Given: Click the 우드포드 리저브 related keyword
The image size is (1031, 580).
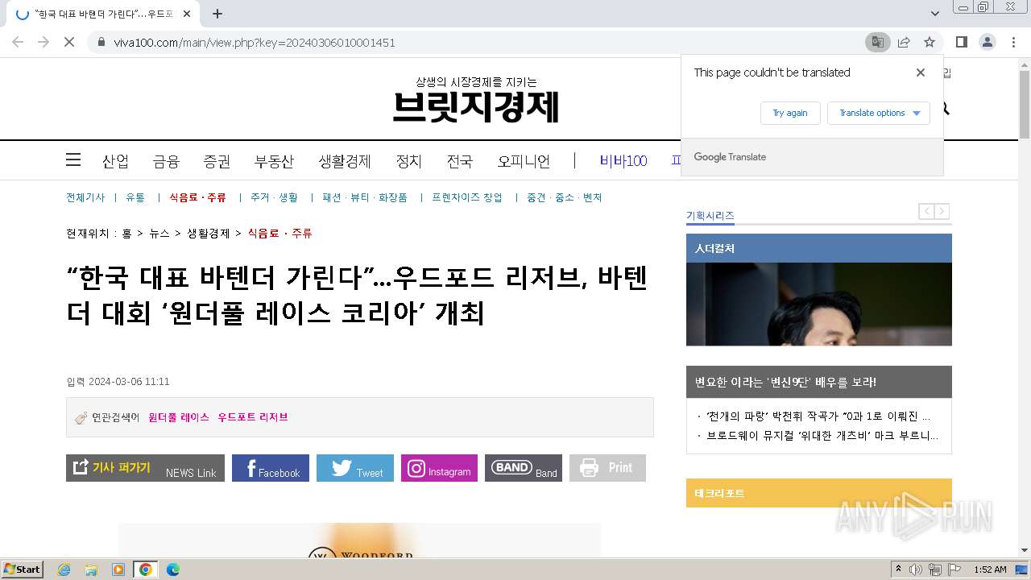Looking at the screenshot, I should click(253, 417).
